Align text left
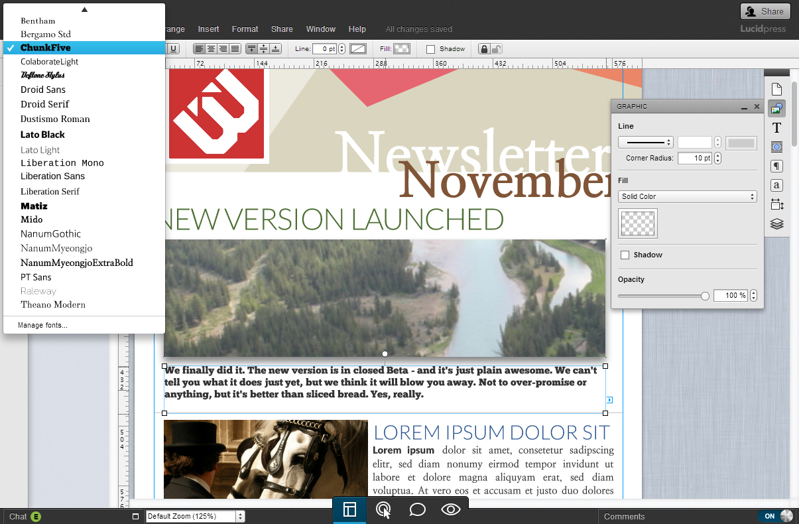This screenshot has height=524, width=799. click(x=199, y=48)
